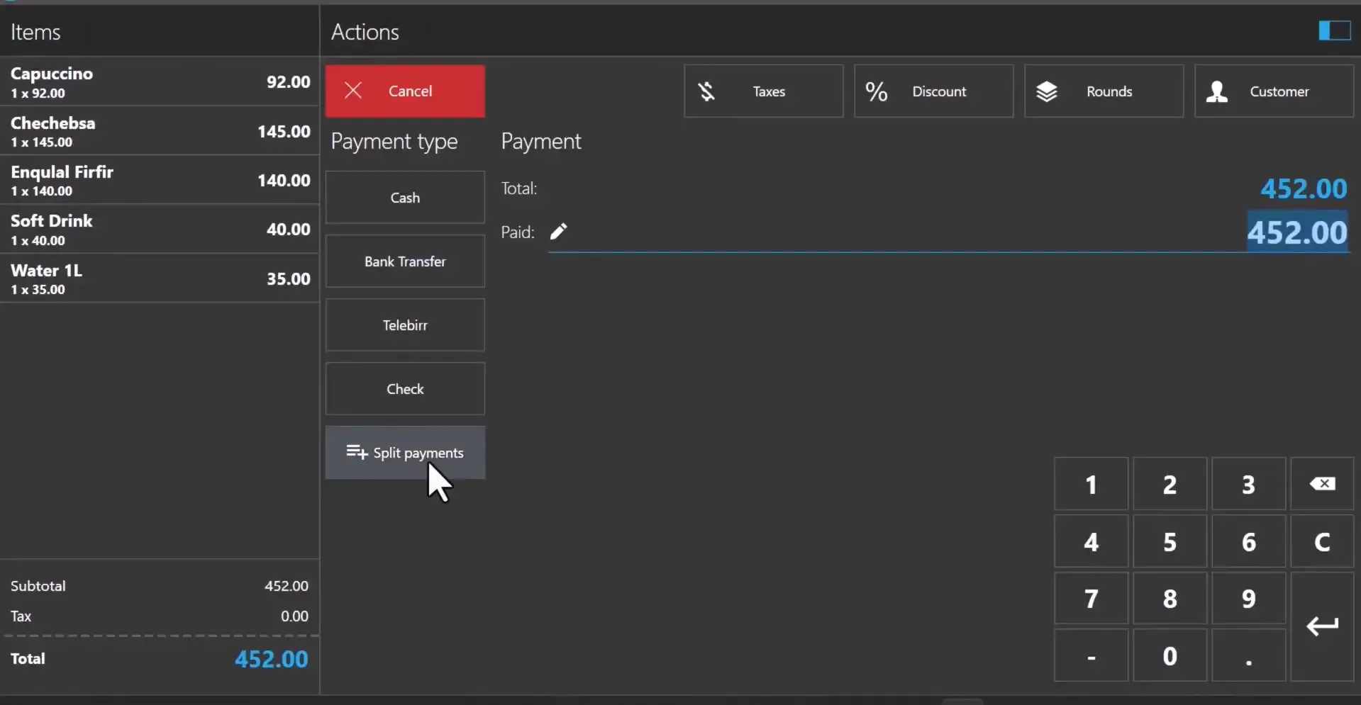Click the Rounds button
The height and width of the screenshot is (705, 1361).
pyautogui.click(x=1104, y=91)
